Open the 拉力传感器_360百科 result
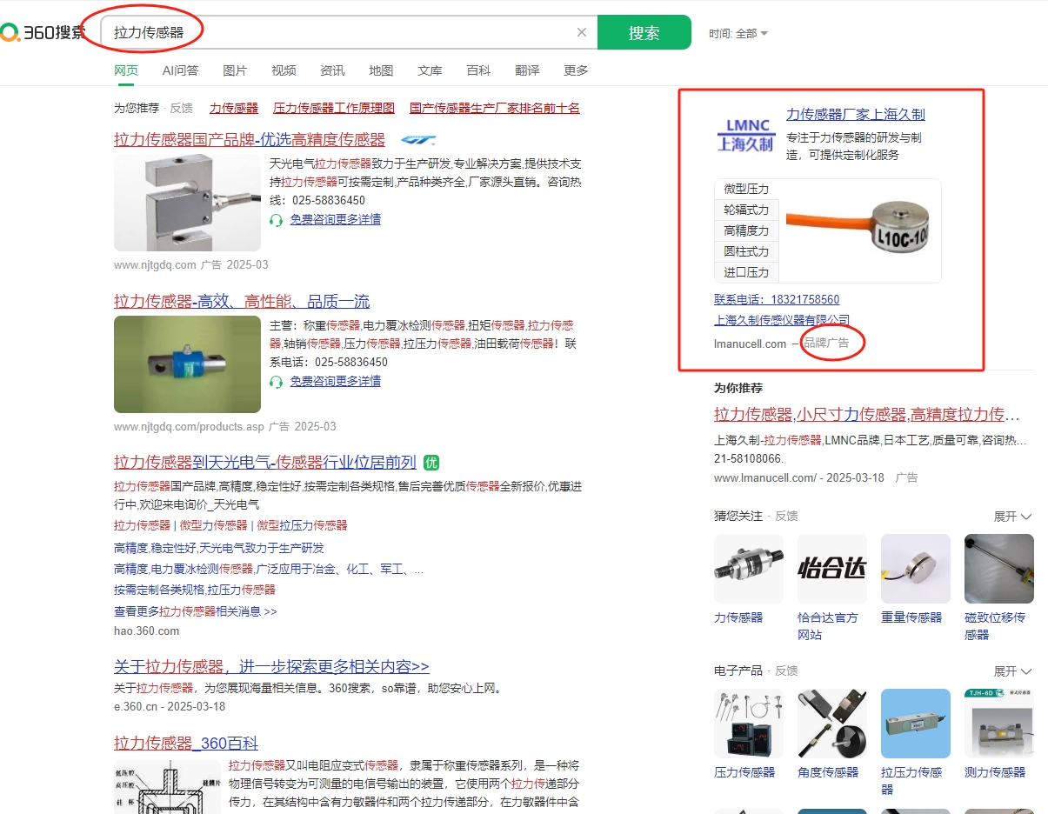Image resolution: width=1048 pixels, height=814 pixels. point(186,744)
